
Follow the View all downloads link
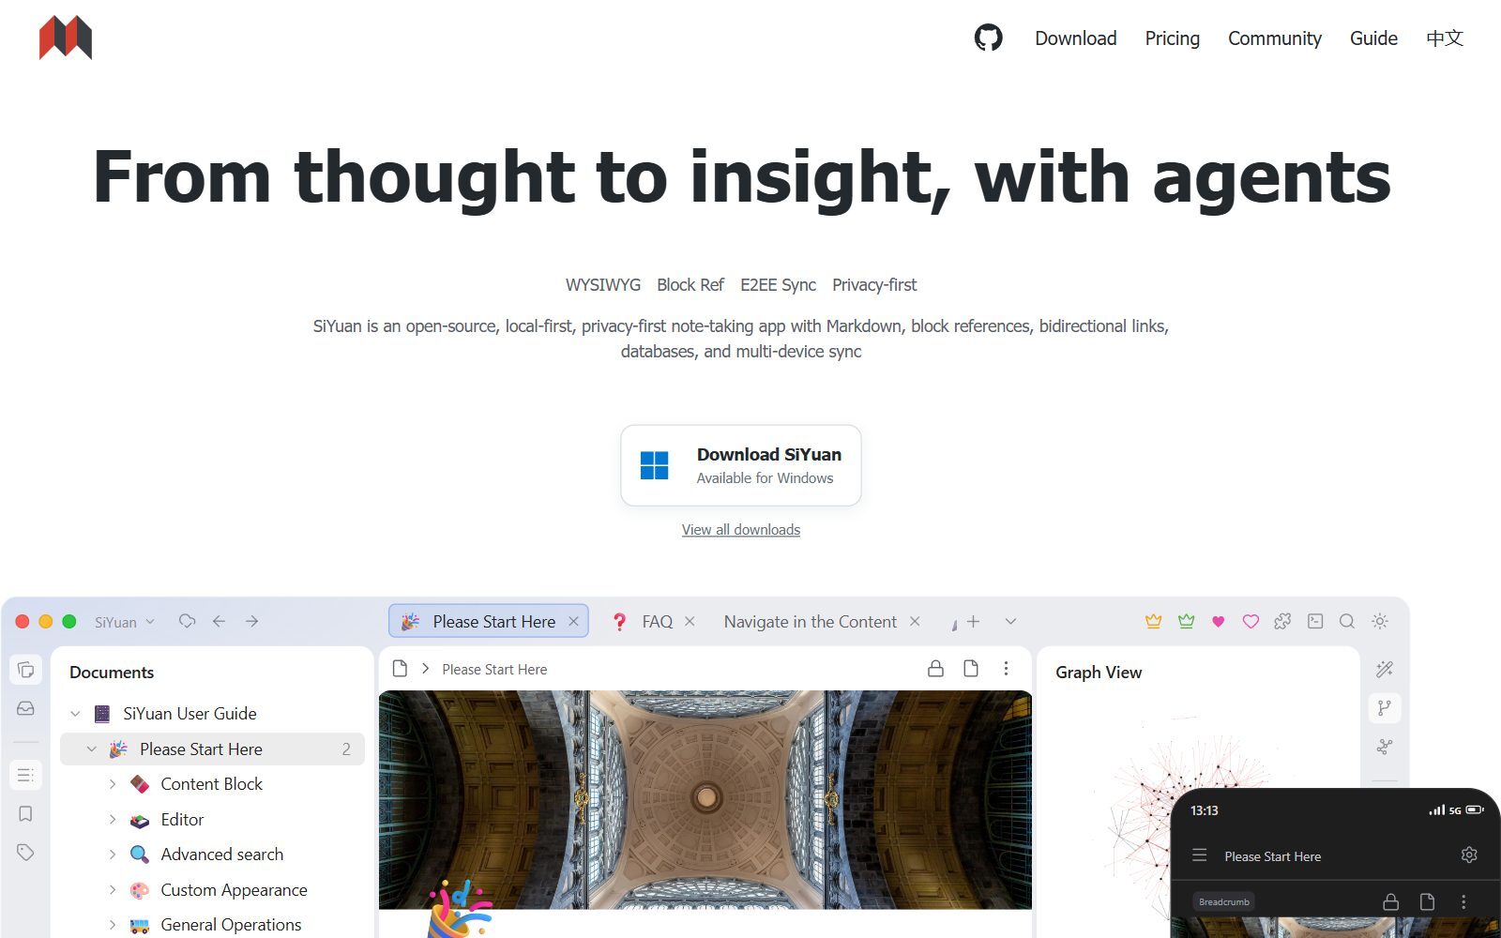point(740,530)
